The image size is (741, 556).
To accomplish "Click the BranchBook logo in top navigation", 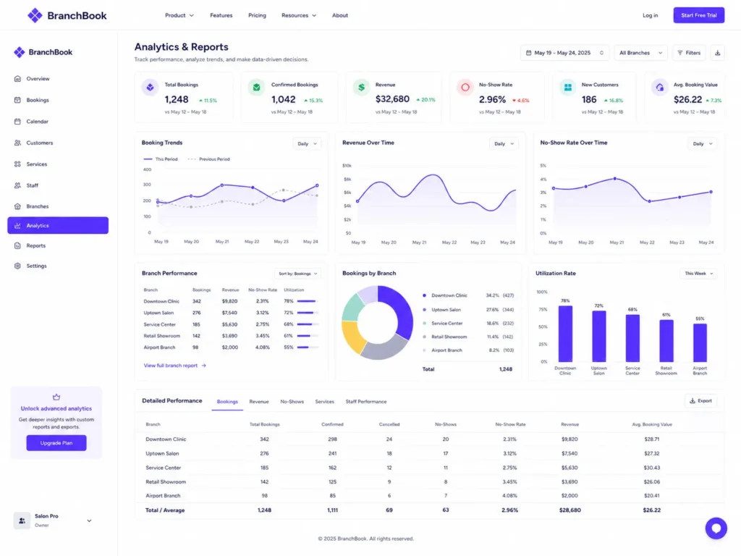I will 67,15.
